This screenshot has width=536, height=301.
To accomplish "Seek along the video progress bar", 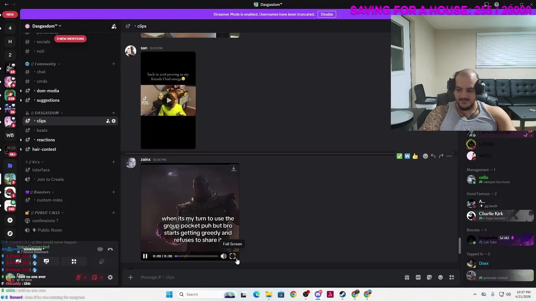I will click(196, 256).
